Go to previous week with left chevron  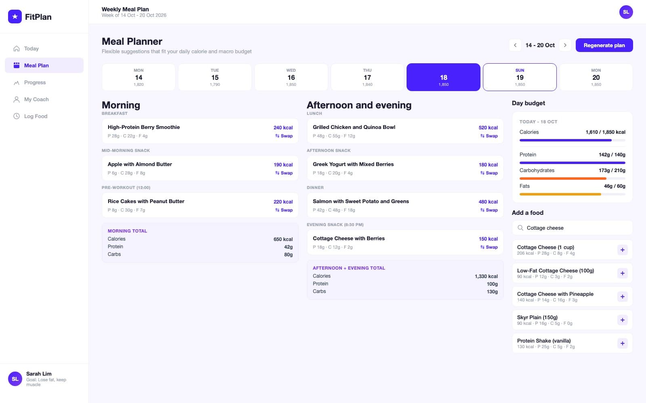515,45
